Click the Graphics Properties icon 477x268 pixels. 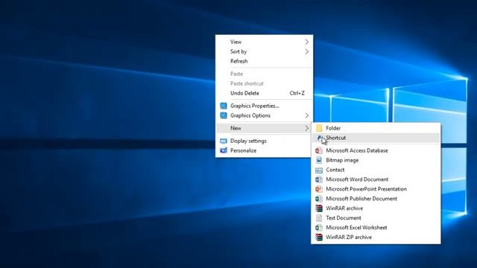pyautogui.click(x=224, y=106)
